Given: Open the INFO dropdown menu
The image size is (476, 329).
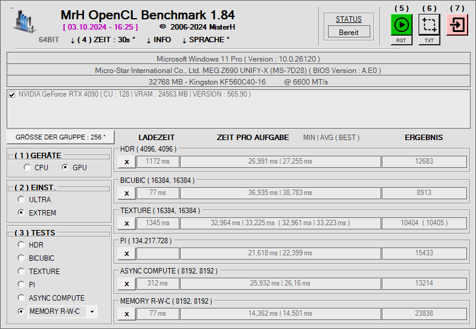Looking at the screenshot, I should point(159,40).
